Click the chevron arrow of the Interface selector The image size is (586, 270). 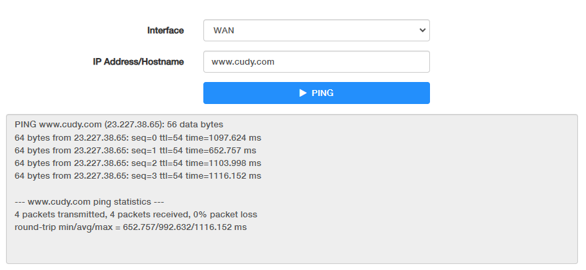pos(421,31)
